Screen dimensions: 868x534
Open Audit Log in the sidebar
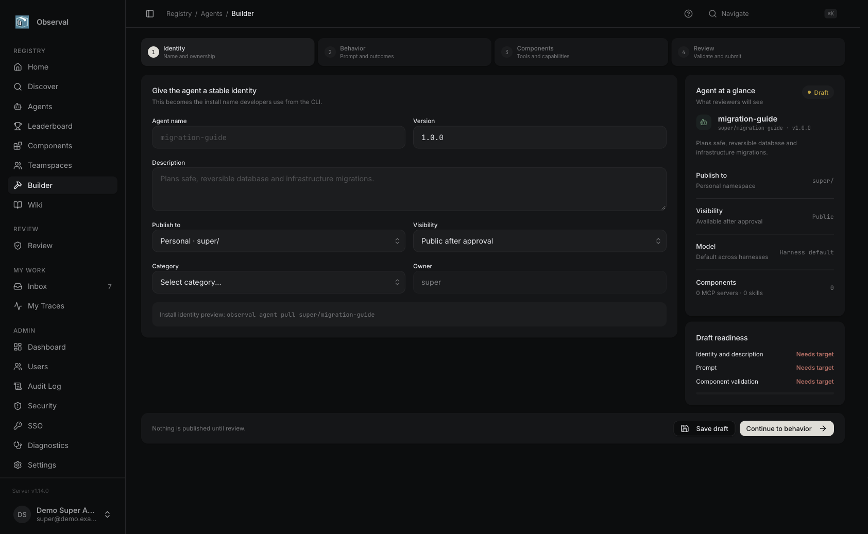[x=62, y=386]
